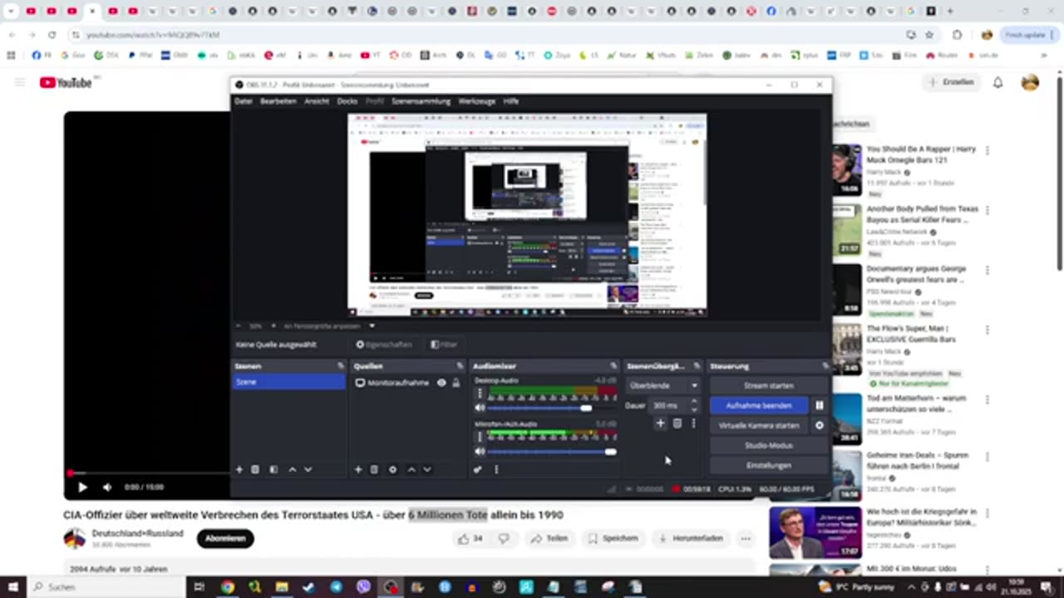The width and height of the screenshot is (1064, 598).
Task: Open Mikrofon/AUX-Audio channel options menu
Action: [480, 437]
